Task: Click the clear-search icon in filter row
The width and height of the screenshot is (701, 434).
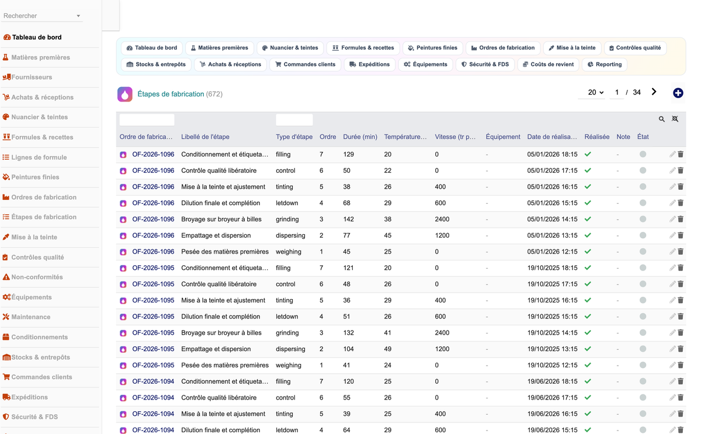Action: [x=675, y=119]
